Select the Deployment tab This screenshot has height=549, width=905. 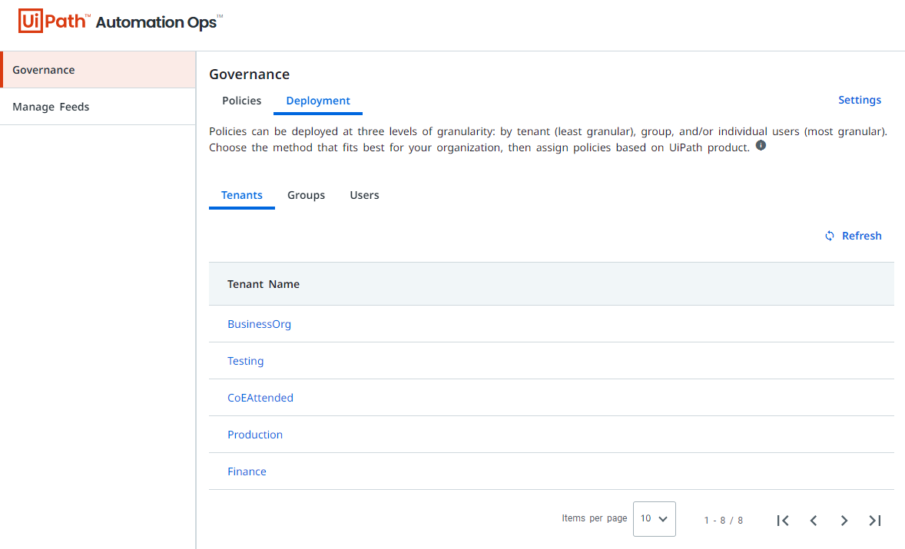pos(318,101)
